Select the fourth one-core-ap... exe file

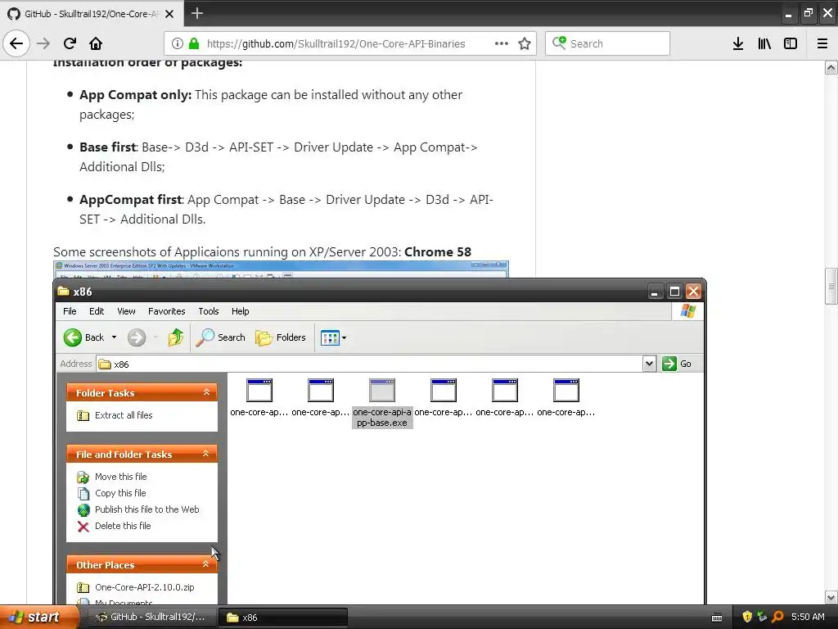point(444,397)
